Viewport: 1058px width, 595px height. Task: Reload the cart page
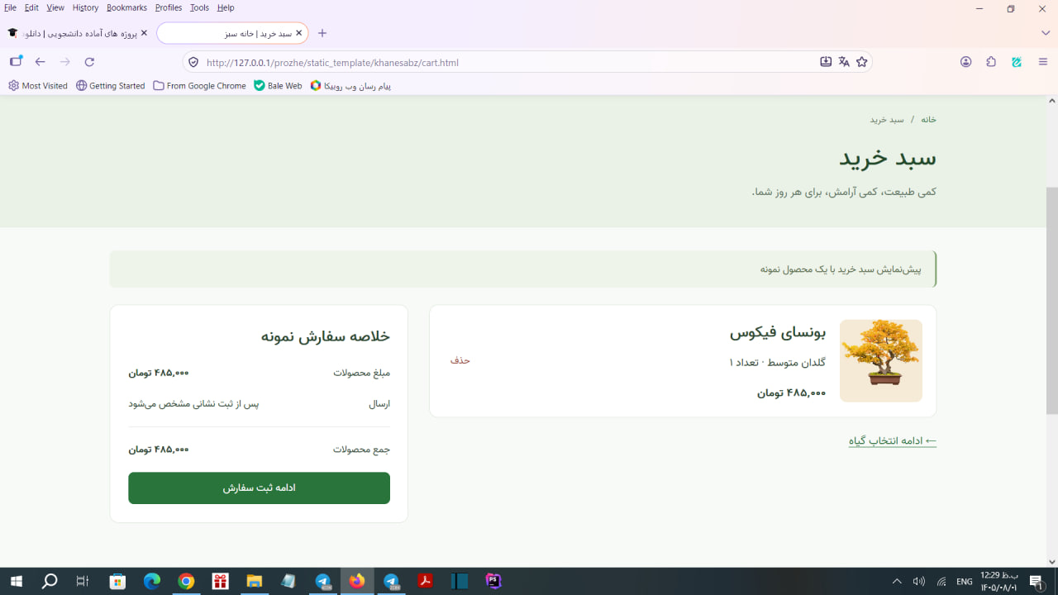coord(89,62)
